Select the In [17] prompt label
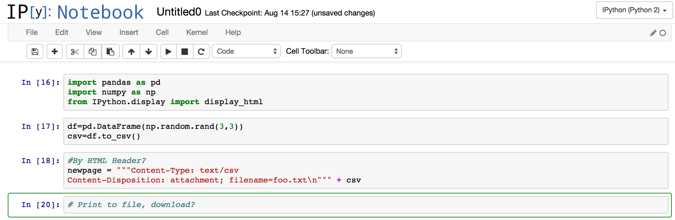 (40, 126)
